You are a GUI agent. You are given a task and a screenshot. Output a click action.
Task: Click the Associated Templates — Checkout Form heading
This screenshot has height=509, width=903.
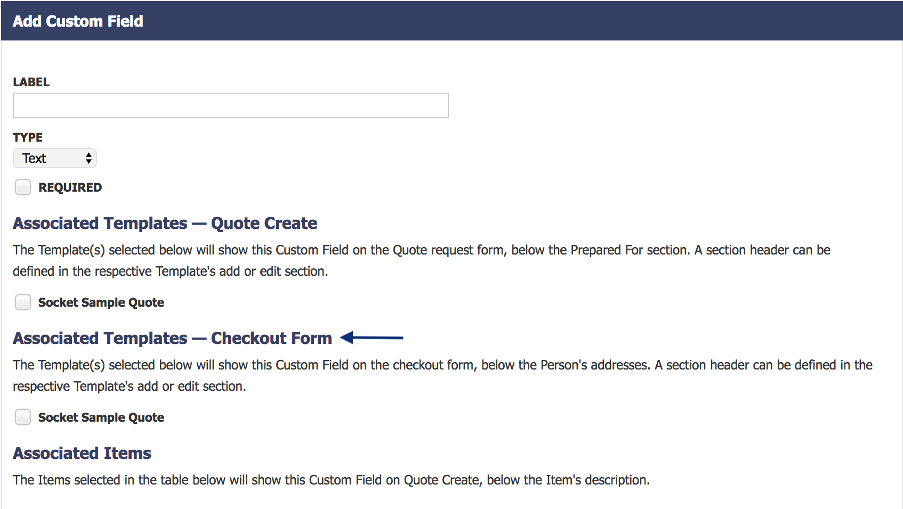pyautogui.click(x=172, y=338)
